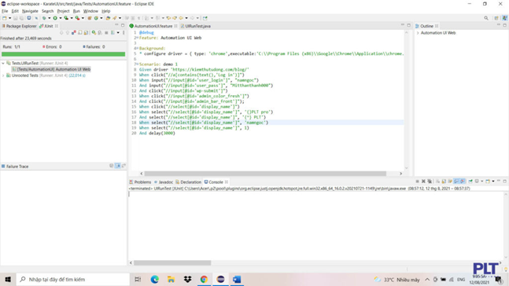The height and width of the screenshot is (286, 509).
Task: Expand Automation UI Web in the Outline
Action: [418, 33]
